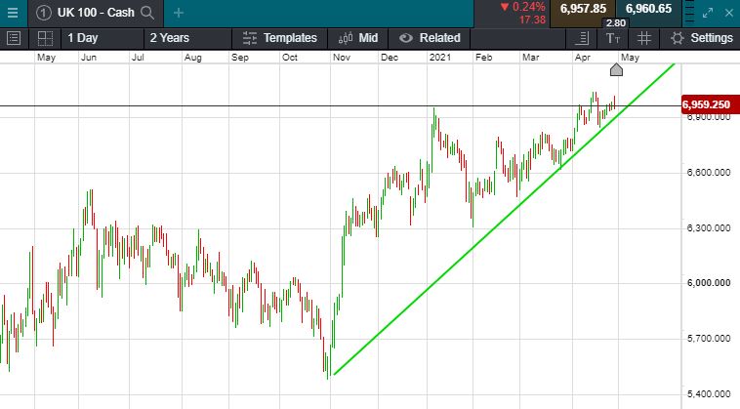Open the list panel icon in toolbar
The image size is (740, 409).
[14, 38]
